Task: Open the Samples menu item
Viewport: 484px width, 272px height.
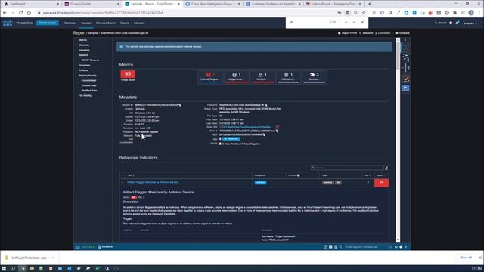Action: (x=86, y=23)
